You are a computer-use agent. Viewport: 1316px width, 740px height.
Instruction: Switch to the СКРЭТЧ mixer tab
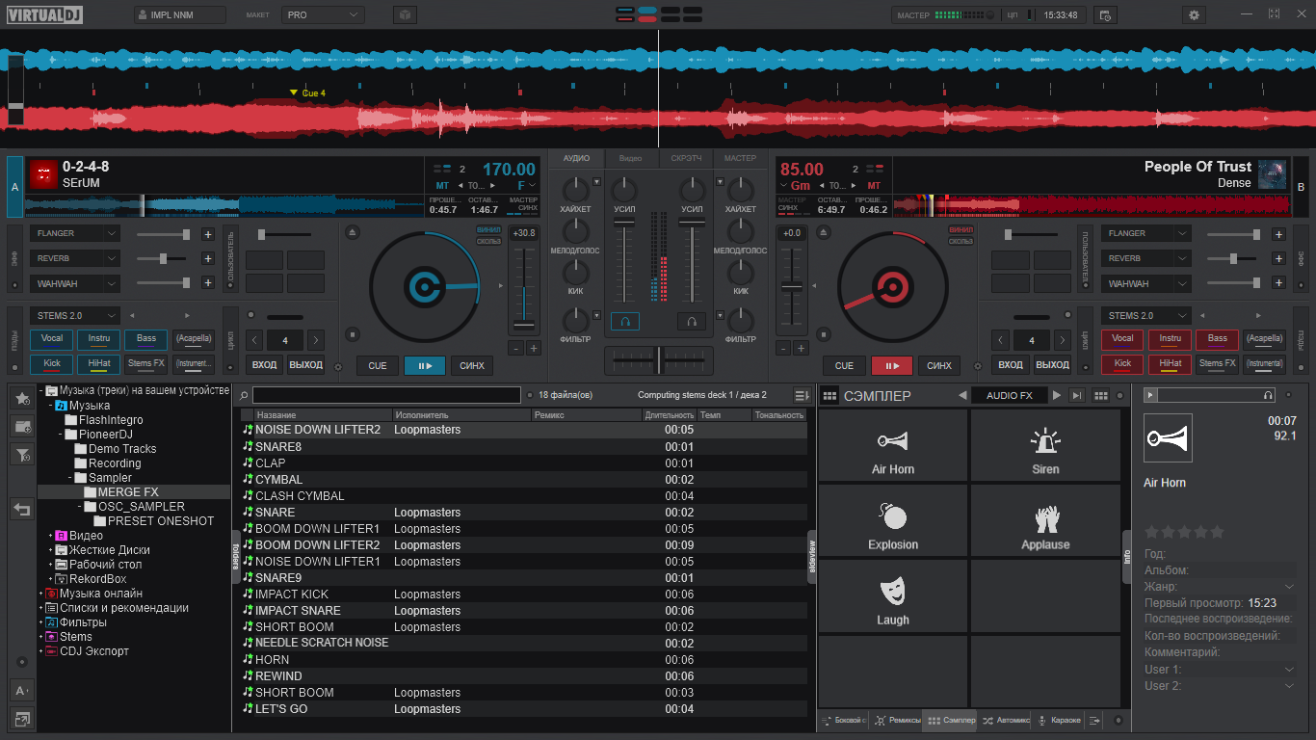click(686, 158)
